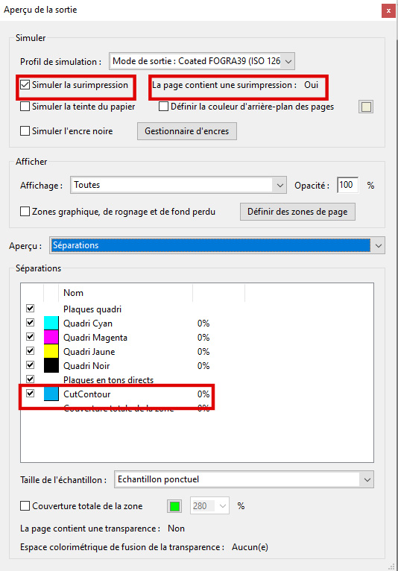The height and width of the screenshot is (571, 398).
Task: Expand the Affichage dropdown showing Toutes
Action: click(178, 185)
